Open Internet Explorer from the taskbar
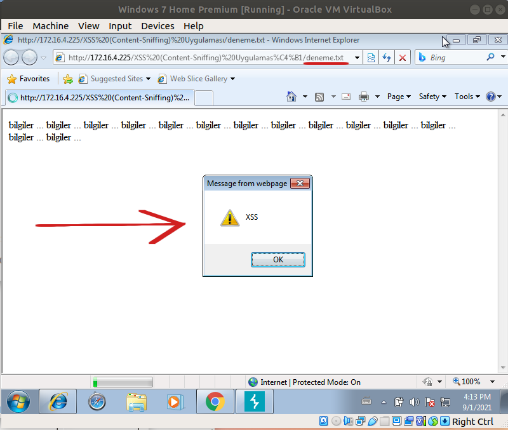The image size is (508, 430). (x=58, y=402)
